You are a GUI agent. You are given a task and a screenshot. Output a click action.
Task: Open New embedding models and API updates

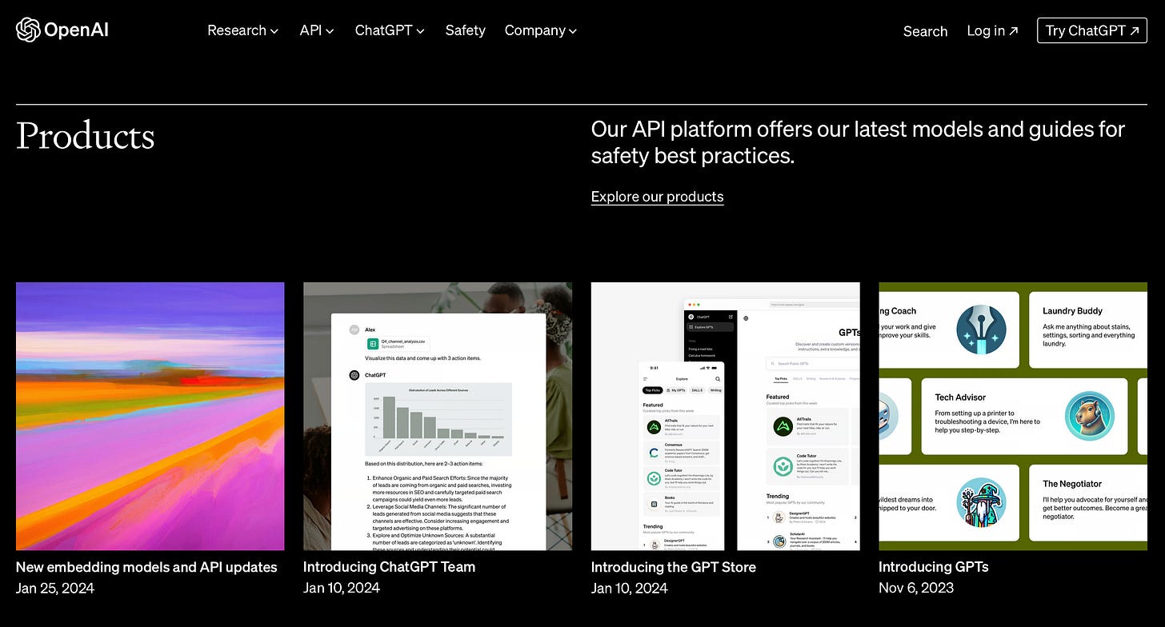(x=146, y=567)
